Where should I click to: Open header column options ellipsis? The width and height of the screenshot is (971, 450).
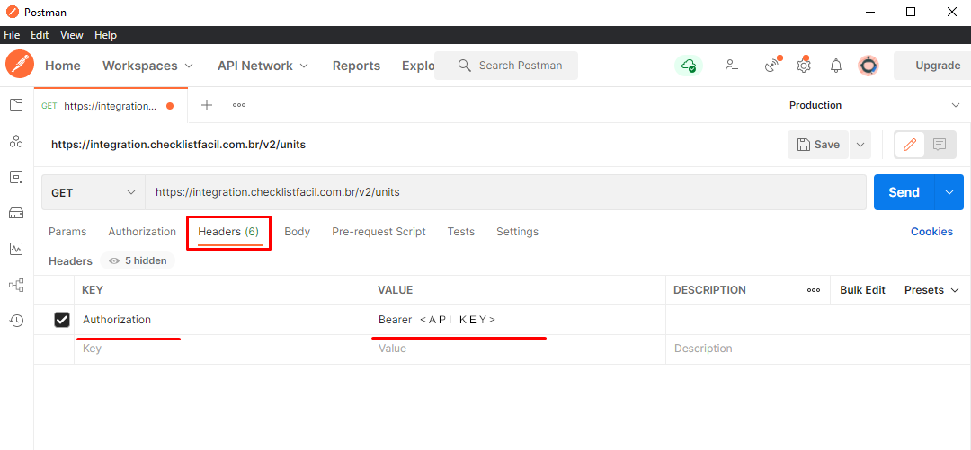[814, 290]
